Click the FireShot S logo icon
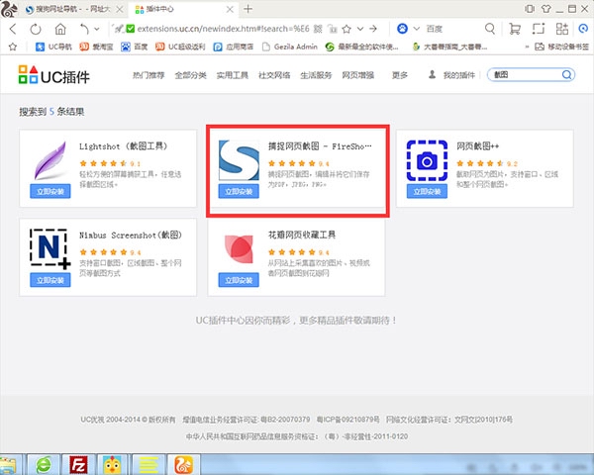Screen dimensions: 594x475 [239, 160]
